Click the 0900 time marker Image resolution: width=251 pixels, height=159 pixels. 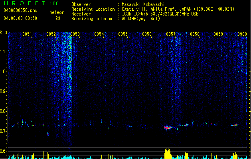pyautogui.click(x=242, y=34)
